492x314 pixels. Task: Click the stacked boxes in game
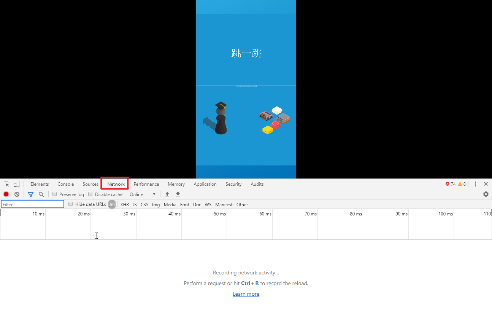tap(275, 120)
